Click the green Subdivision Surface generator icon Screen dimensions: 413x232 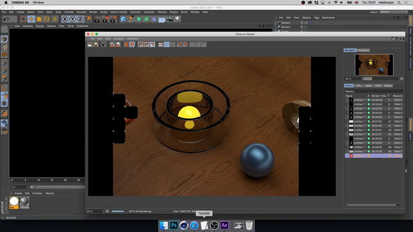139,19
